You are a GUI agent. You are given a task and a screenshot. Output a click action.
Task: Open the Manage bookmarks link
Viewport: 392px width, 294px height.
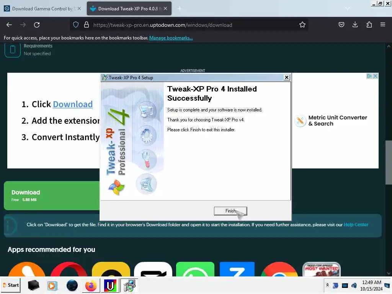[171, 38]
